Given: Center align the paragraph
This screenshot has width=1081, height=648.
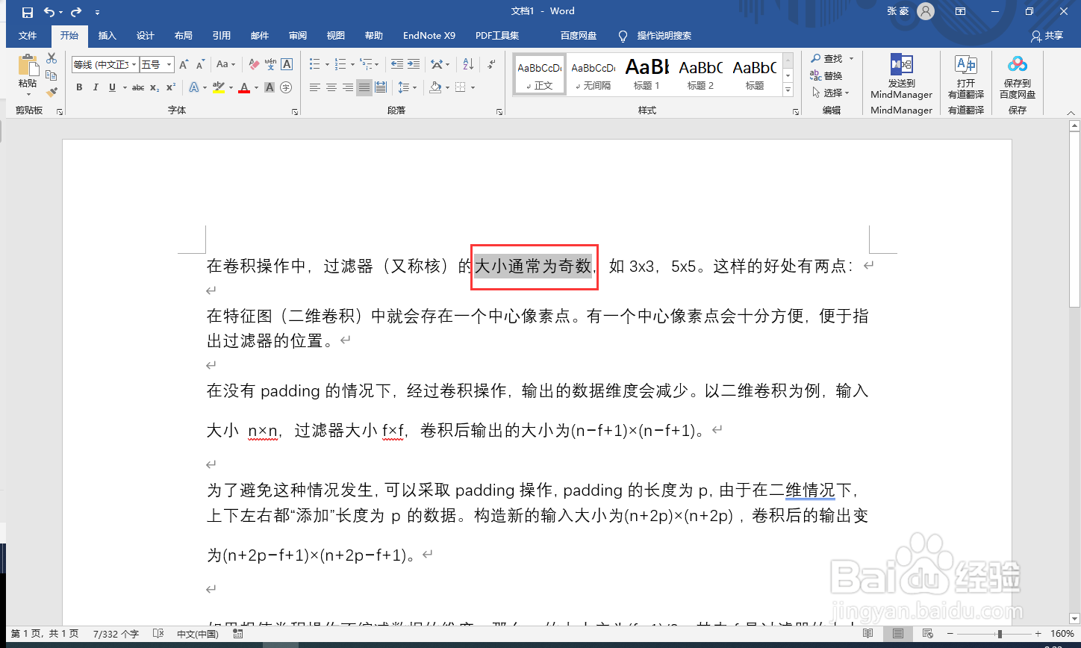Looking at the screenshot, I should 331,87.
